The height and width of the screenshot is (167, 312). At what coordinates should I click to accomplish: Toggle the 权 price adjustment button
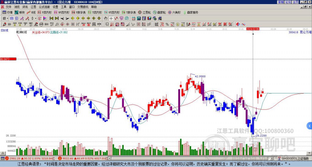pyautogui.click(x=39, y=19)
